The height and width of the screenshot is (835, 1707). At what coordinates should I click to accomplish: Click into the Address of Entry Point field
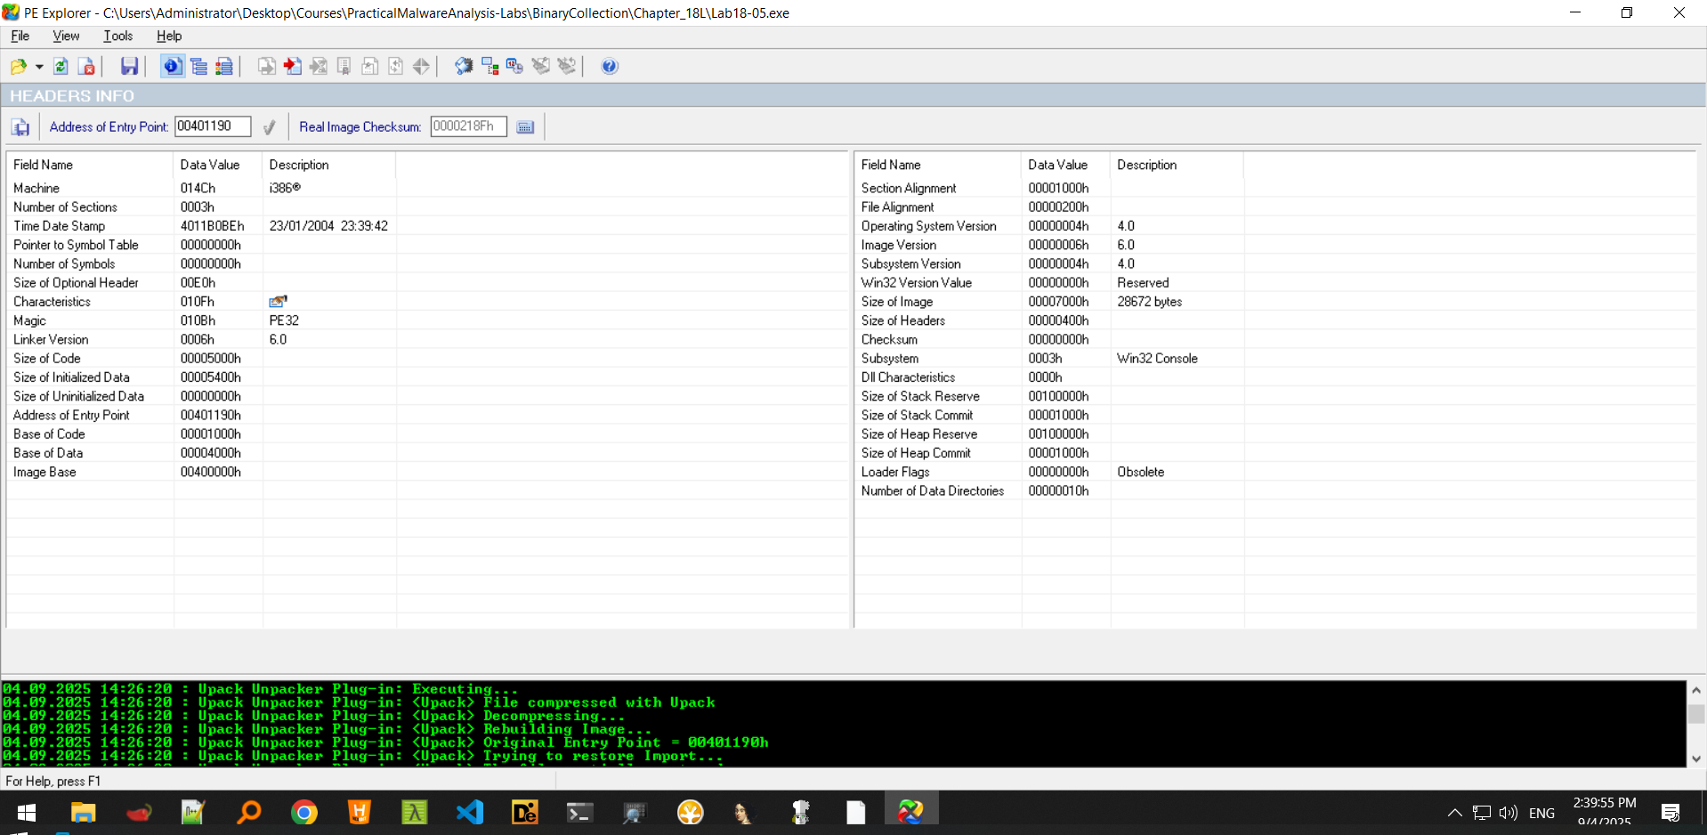click(212, 126)
